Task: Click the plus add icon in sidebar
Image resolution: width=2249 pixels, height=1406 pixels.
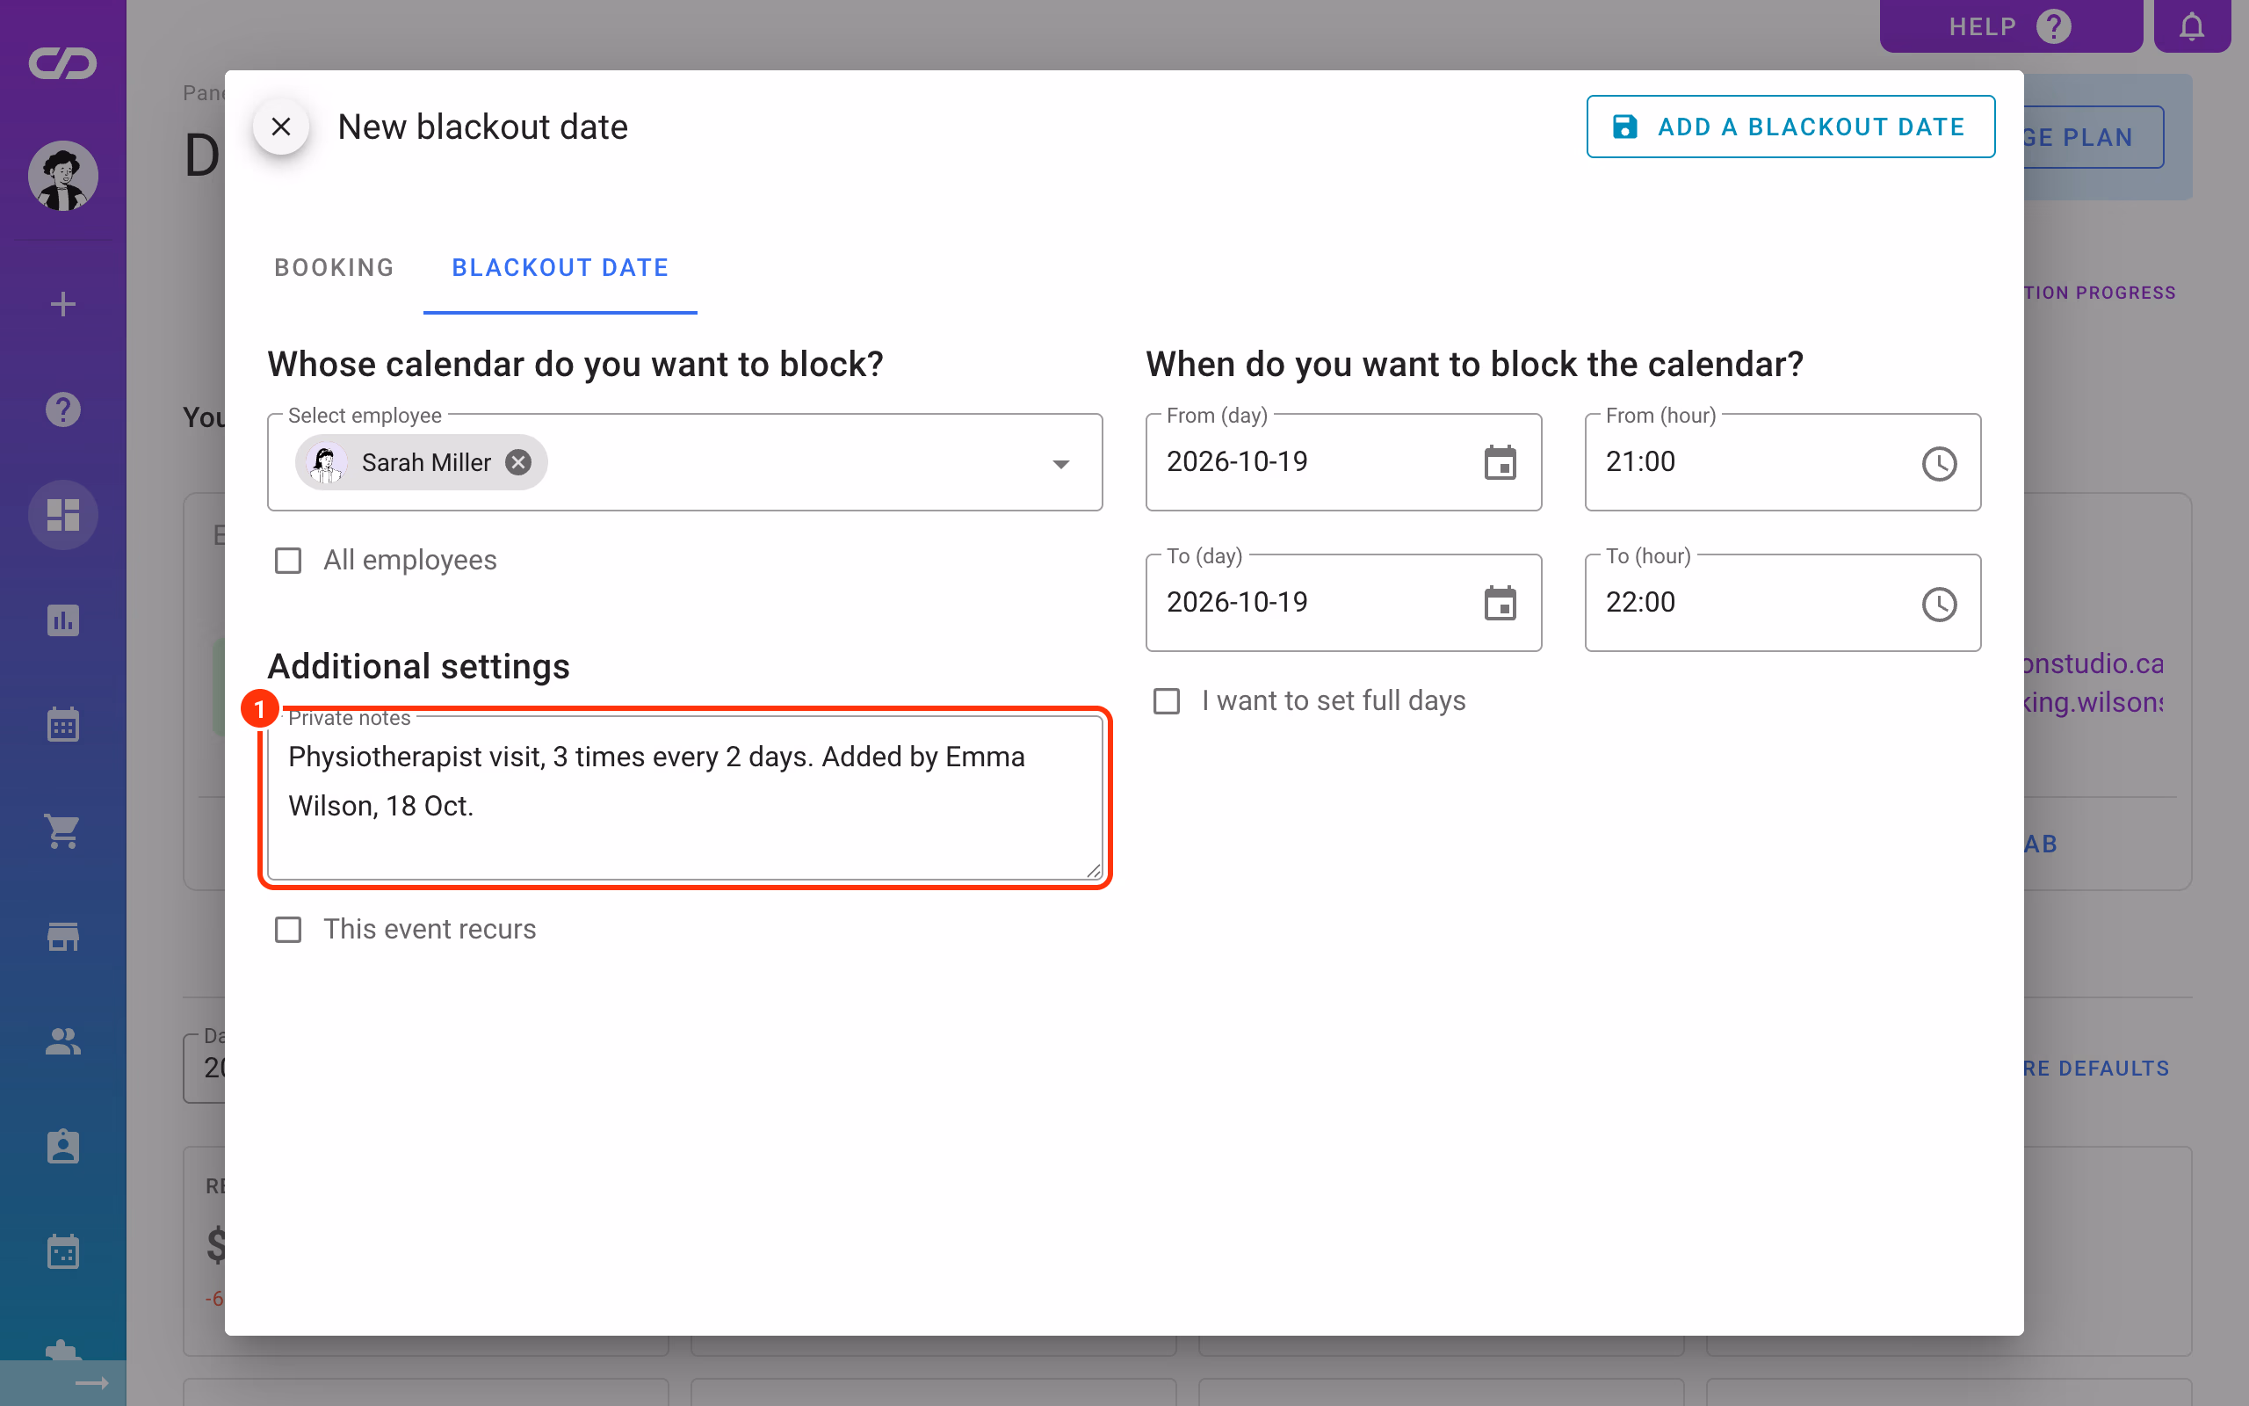Action: point(63,304)
